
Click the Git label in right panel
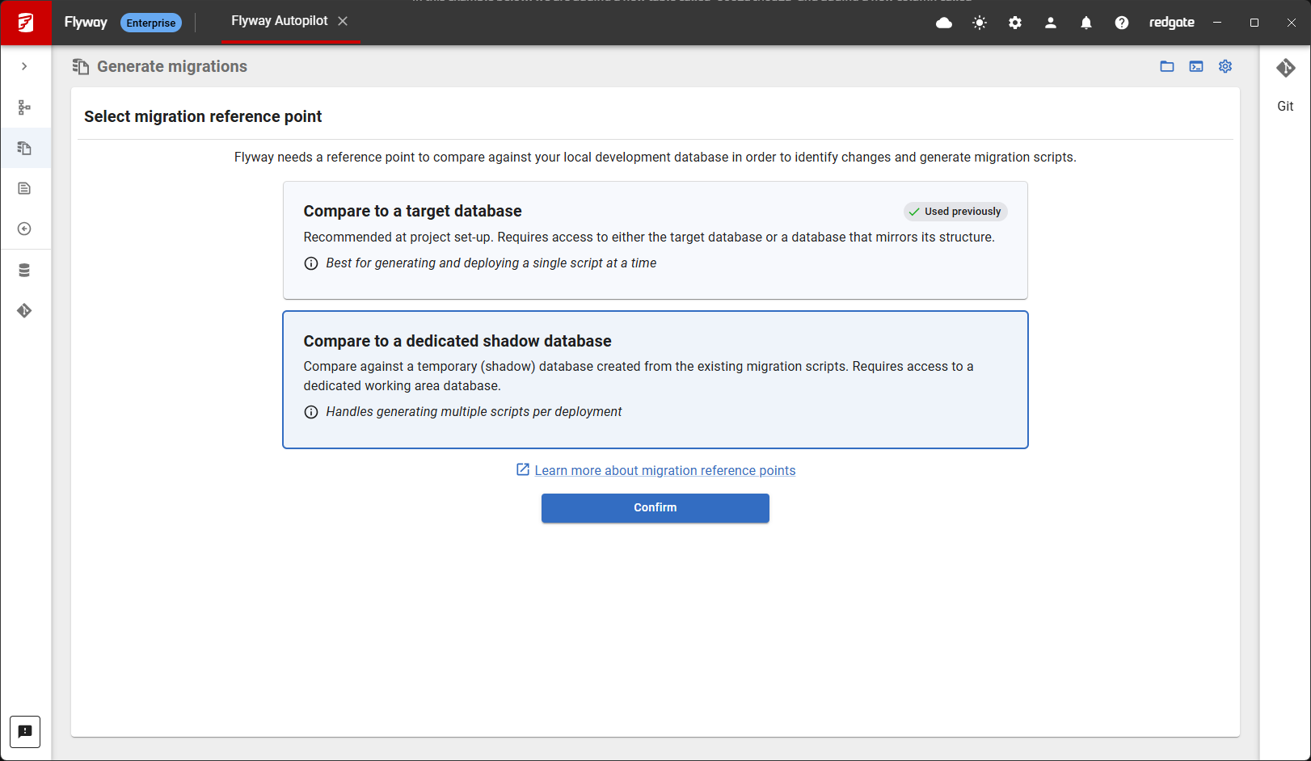click(x=1285, y=106)
